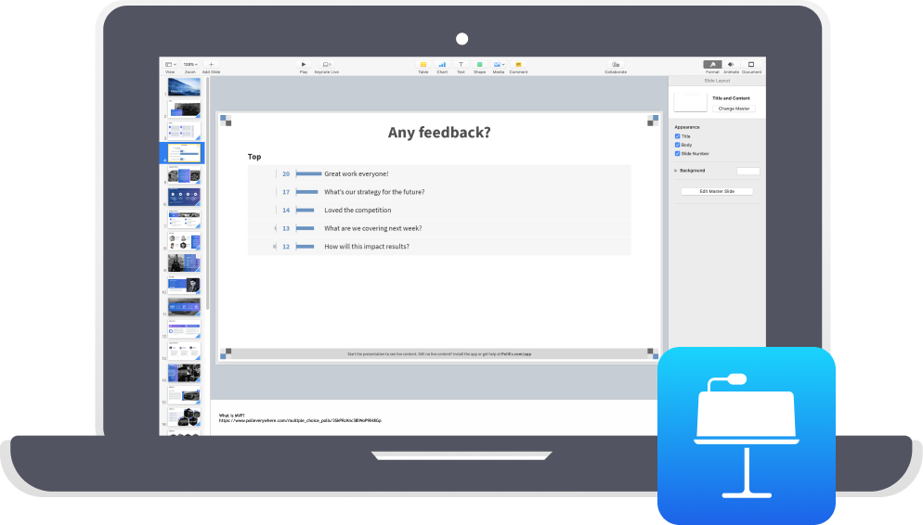
Task: Uncheck the Title appearance checkbox
Action: 678,136
